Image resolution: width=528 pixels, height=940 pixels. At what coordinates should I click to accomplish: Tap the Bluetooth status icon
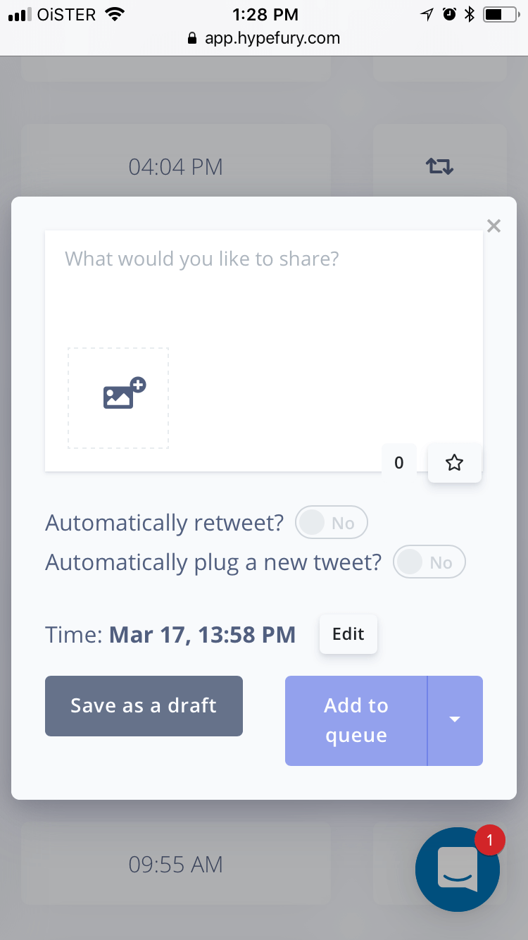pyautogui.click(x=470, y=14)
